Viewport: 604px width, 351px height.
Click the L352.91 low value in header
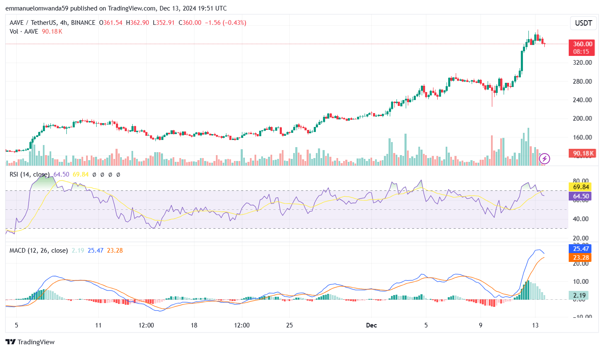[x=164, y=23]
